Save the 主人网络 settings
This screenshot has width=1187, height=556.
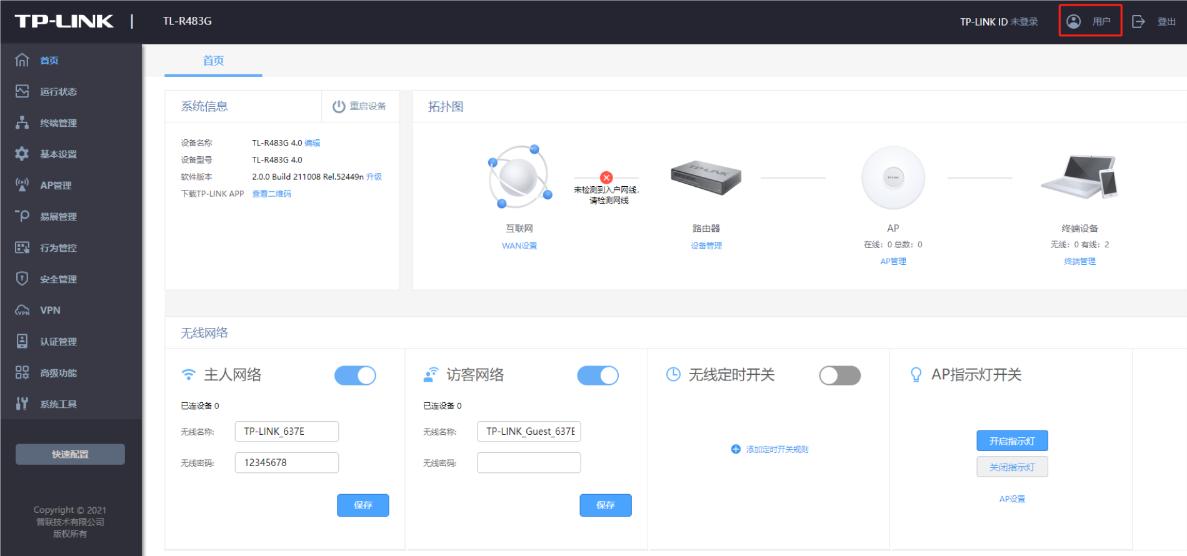coord(363,505)
